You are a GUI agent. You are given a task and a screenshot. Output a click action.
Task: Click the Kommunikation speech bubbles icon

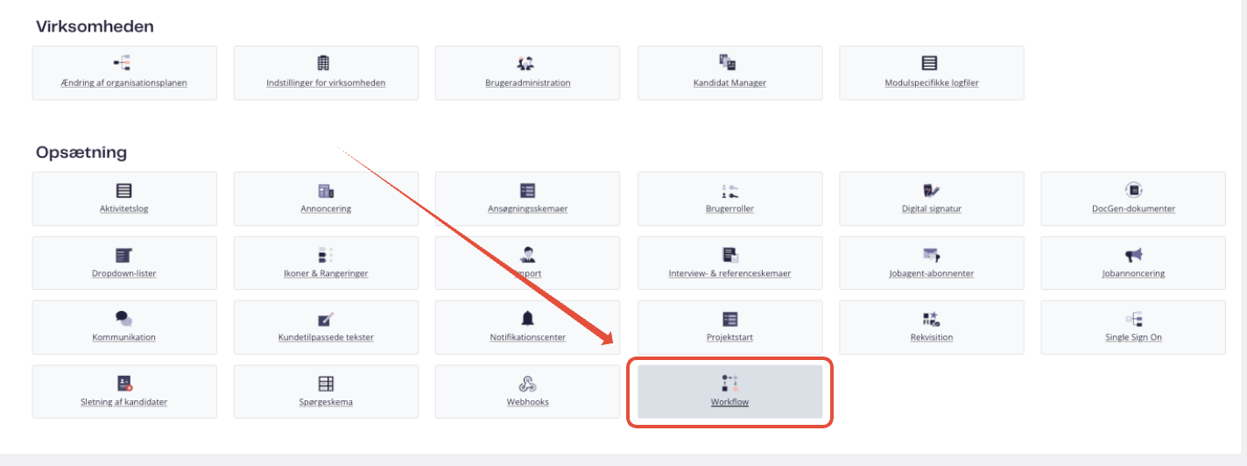[x=123, y=319]
